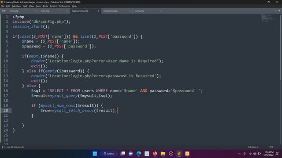This screenshot has width=282, height=158.
Task: Click the mysqli_num_rows function name
Action: (x=58, y=105)
